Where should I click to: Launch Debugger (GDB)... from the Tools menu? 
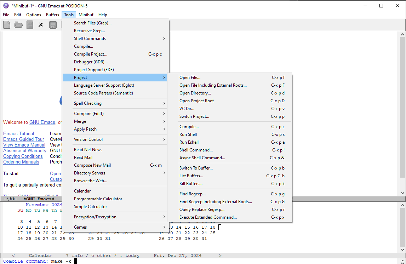pos(116,62)
